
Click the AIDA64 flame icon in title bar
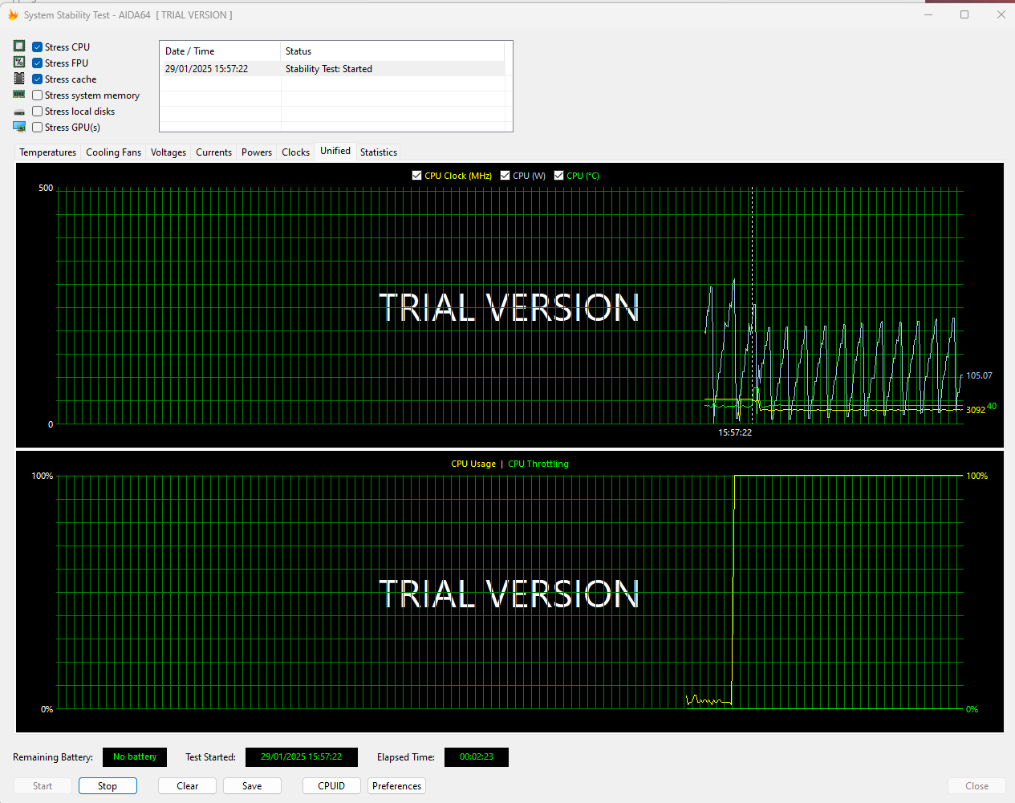13,14
